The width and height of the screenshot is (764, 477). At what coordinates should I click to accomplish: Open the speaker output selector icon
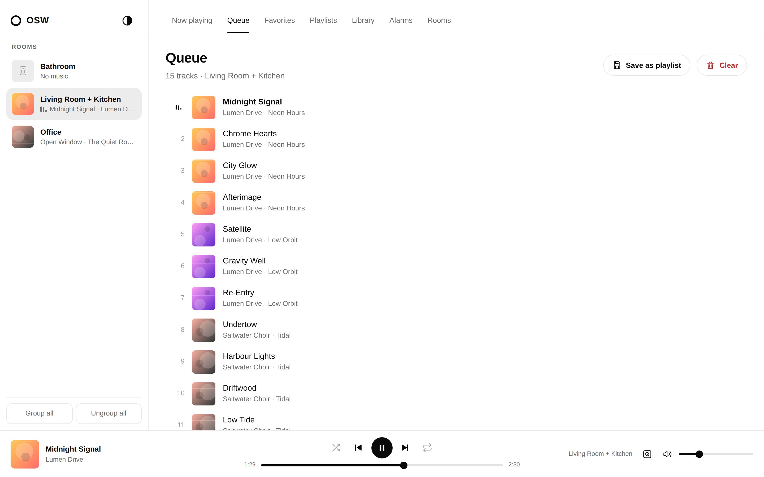pyautogui.click(x=647, y=454)
